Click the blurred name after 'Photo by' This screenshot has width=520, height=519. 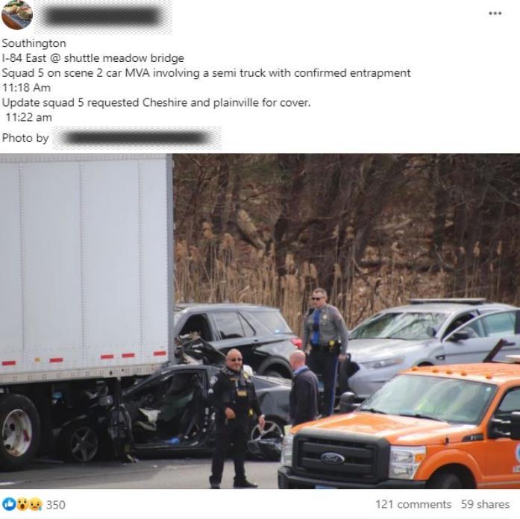click(137, 138)
